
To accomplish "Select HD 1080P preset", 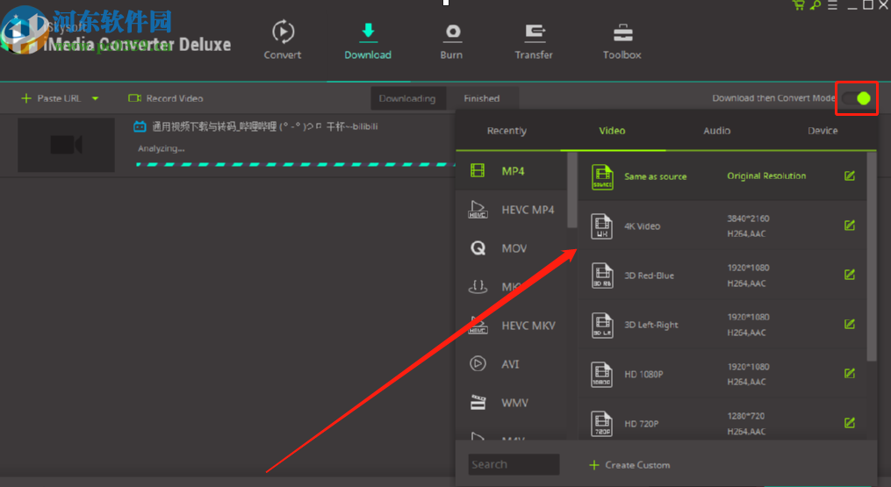I will (x=722, y=374).
